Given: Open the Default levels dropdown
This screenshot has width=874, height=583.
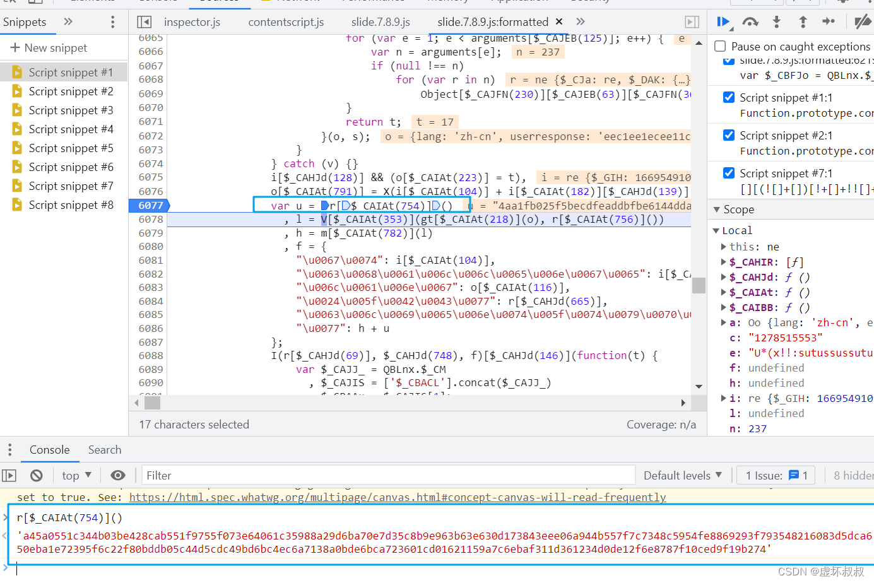Looking at the screenshot, I should (x=683, y=475).
